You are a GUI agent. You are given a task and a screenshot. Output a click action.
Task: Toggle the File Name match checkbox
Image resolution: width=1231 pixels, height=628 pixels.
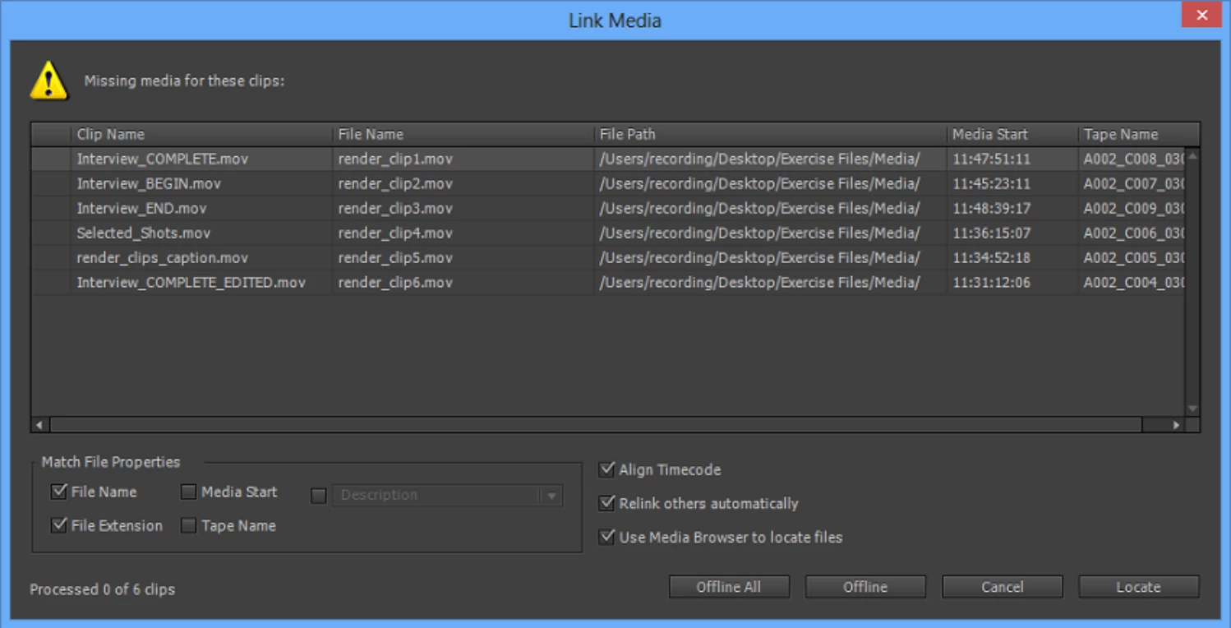point(59,492)
